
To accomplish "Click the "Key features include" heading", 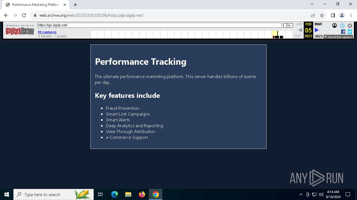I will point(127,96).
